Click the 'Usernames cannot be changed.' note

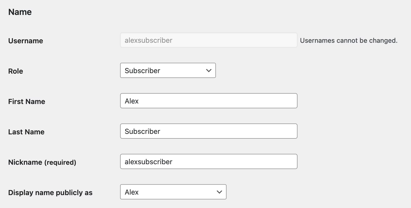pyautogui.click(x=349, y=40)
